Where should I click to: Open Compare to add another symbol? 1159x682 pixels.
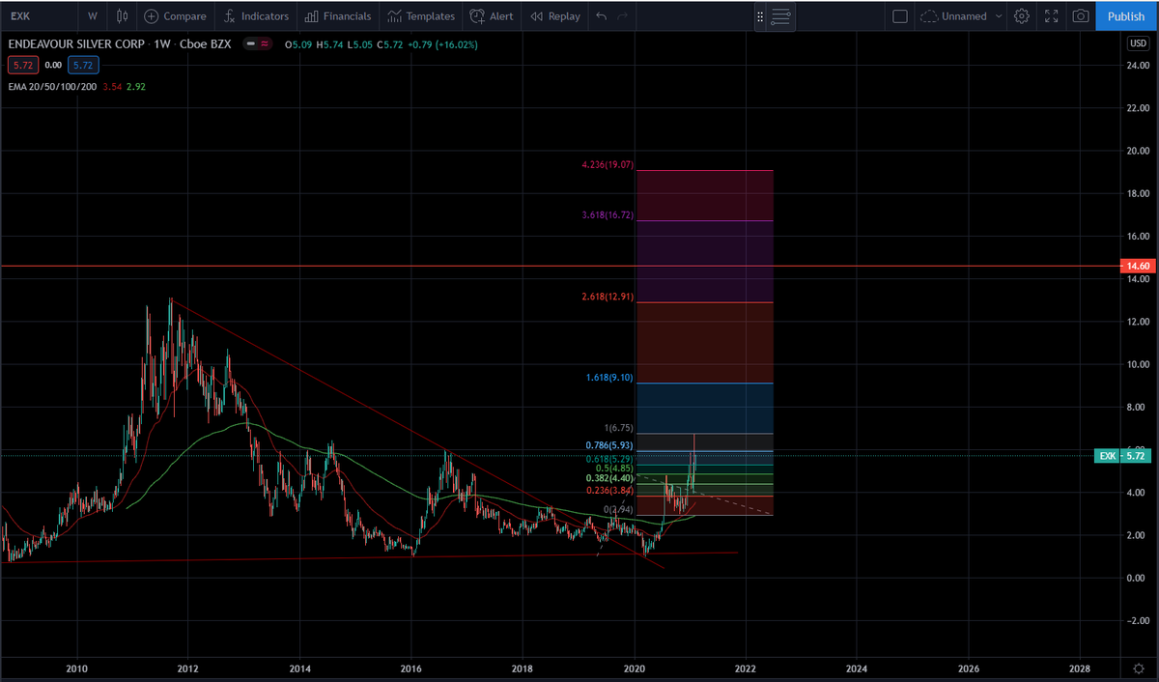pyautogui.click(x=175, y=15)
